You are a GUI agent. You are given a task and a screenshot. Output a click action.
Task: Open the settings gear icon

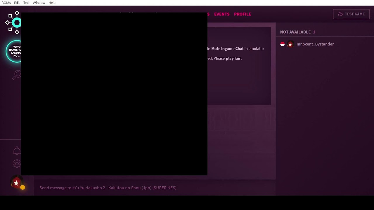click(x=17, y=164)
